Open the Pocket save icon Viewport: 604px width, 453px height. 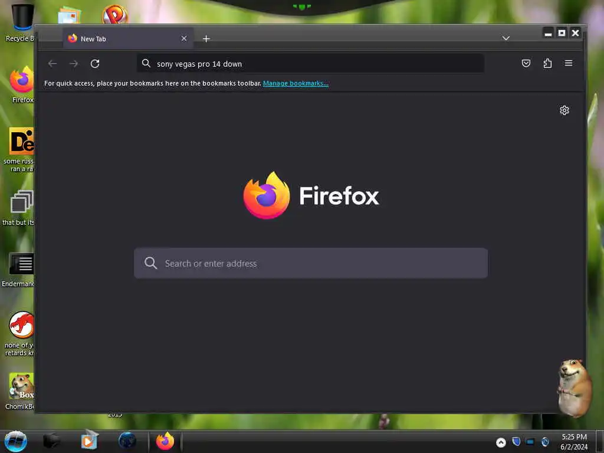tap(526, 63)
